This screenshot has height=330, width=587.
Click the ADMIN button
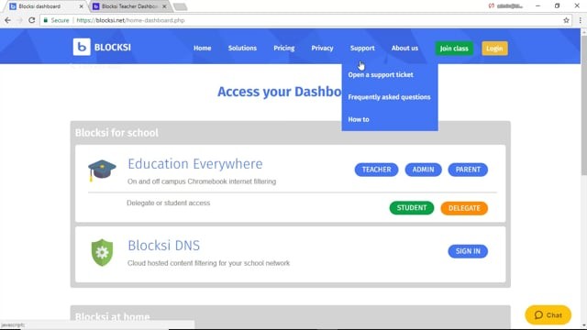[x=423, y=170]
